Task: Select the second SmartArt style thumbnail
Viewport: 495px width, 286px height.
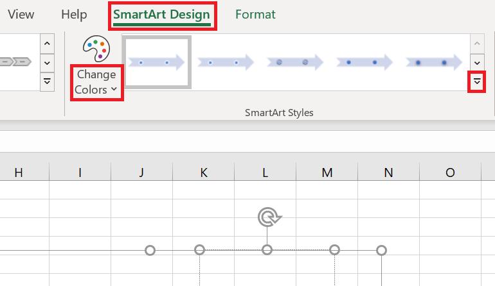Action: click(x=226, y=62)
